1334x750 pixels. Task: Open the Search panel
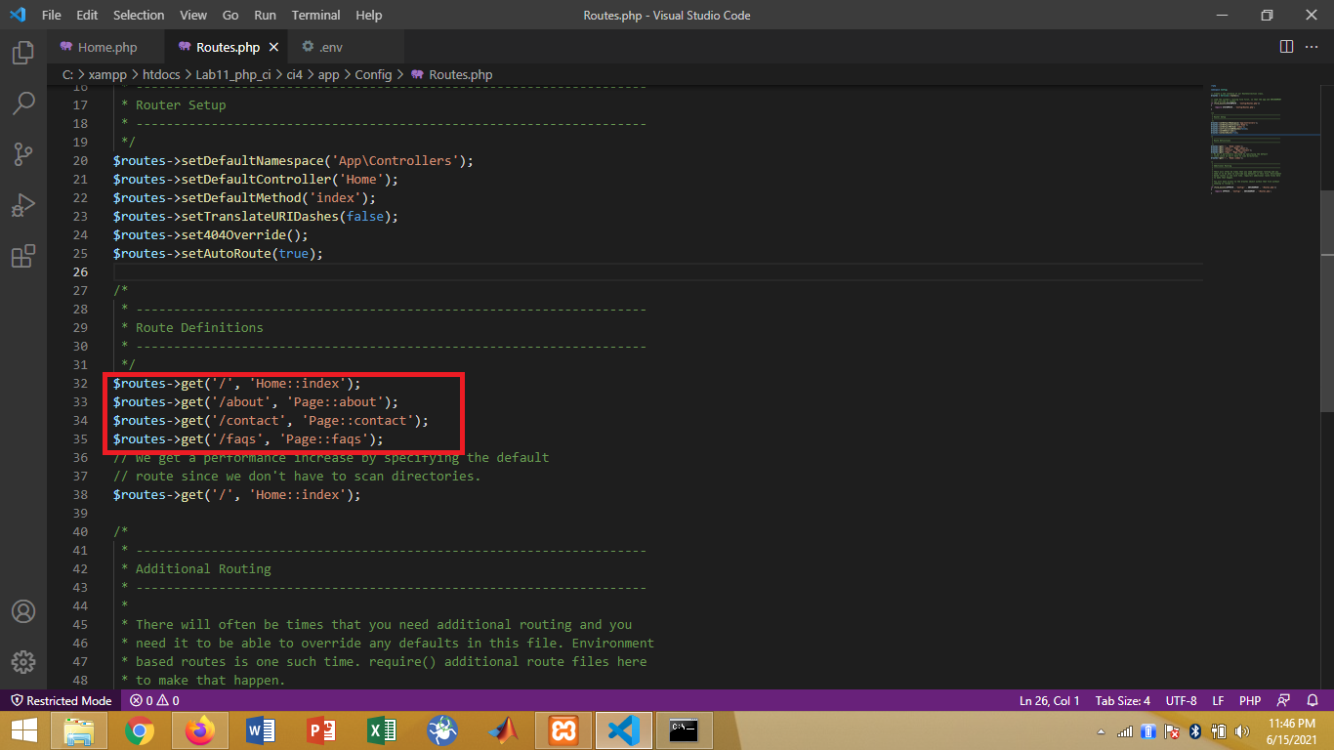coord(21,104)
